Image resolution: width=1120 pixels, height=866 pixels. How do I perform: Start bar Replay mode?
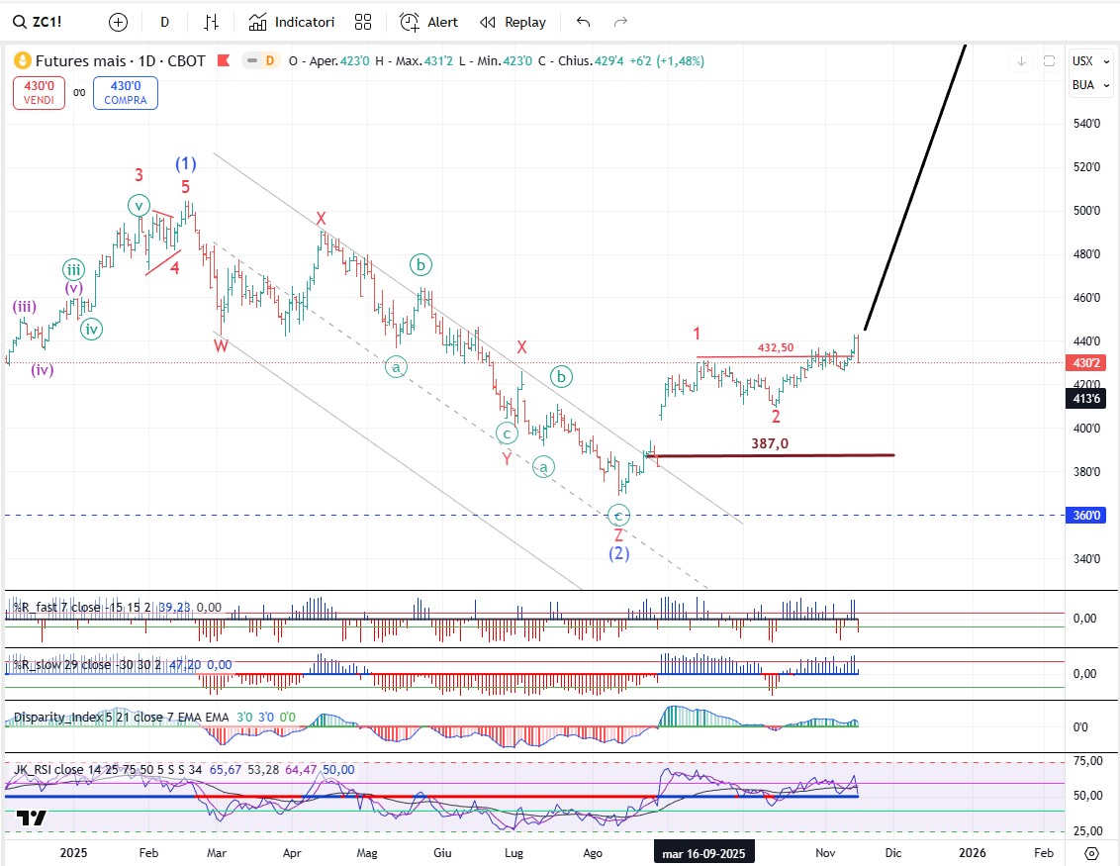click(513, 22)
